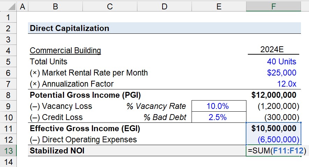Click the Select All corner triangle
This screenshot has height=167, width=309.
(12, 7)
